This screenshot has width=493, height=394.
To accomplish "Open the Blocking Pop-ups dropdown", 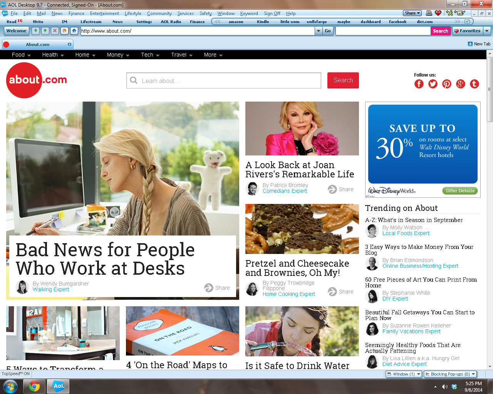I will [450, 374].
